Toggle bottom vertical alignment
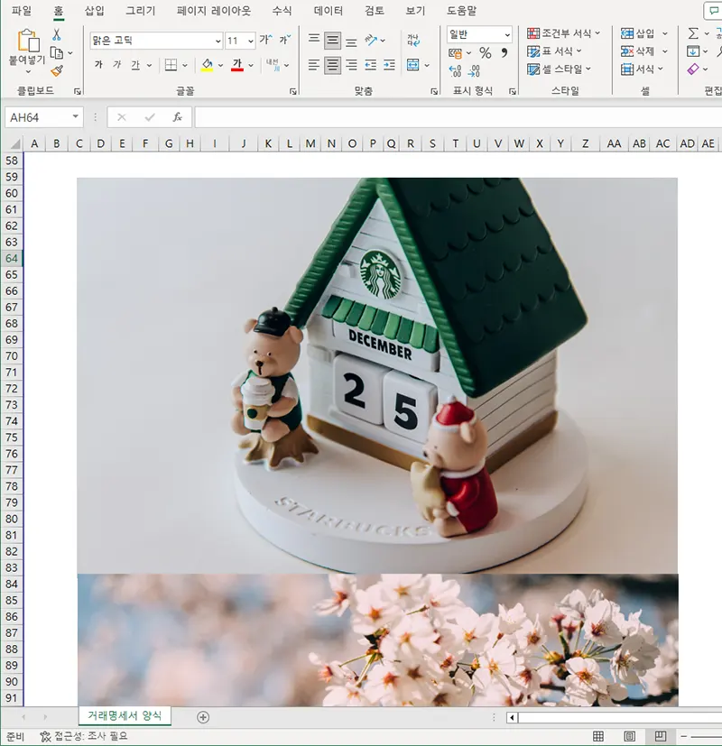 351,42
